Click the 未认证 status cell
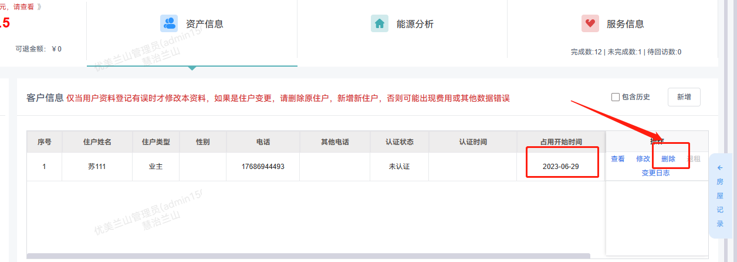 pos(400,167)
